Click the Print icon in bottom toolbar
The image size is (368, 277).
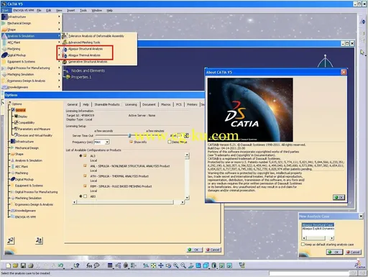pyautogui.click(x=31, y=265)
